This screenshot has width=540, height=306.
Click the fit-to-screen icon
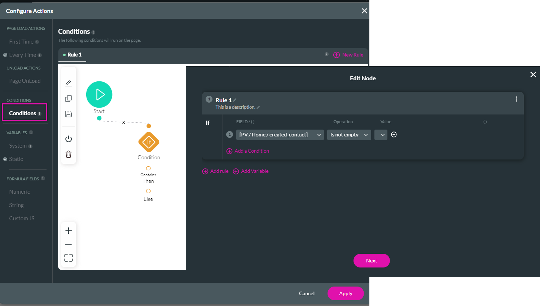[x=69, y=258]
